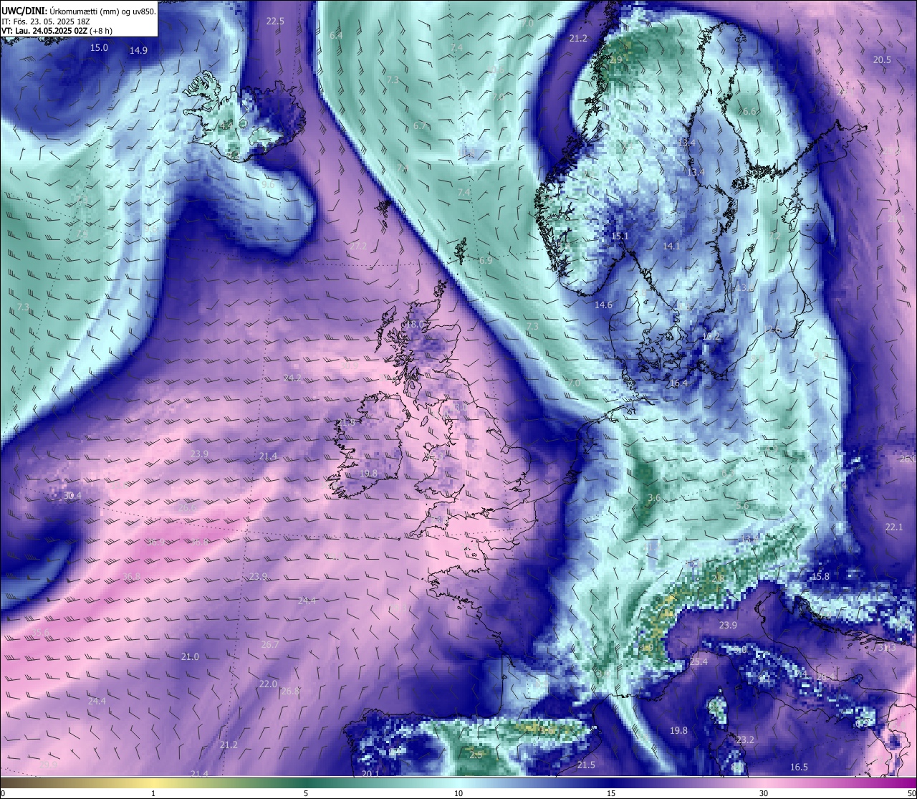917x799 pixels.
Task: Click the 5 tick on the color scale
Action: [x=306, y=793]
